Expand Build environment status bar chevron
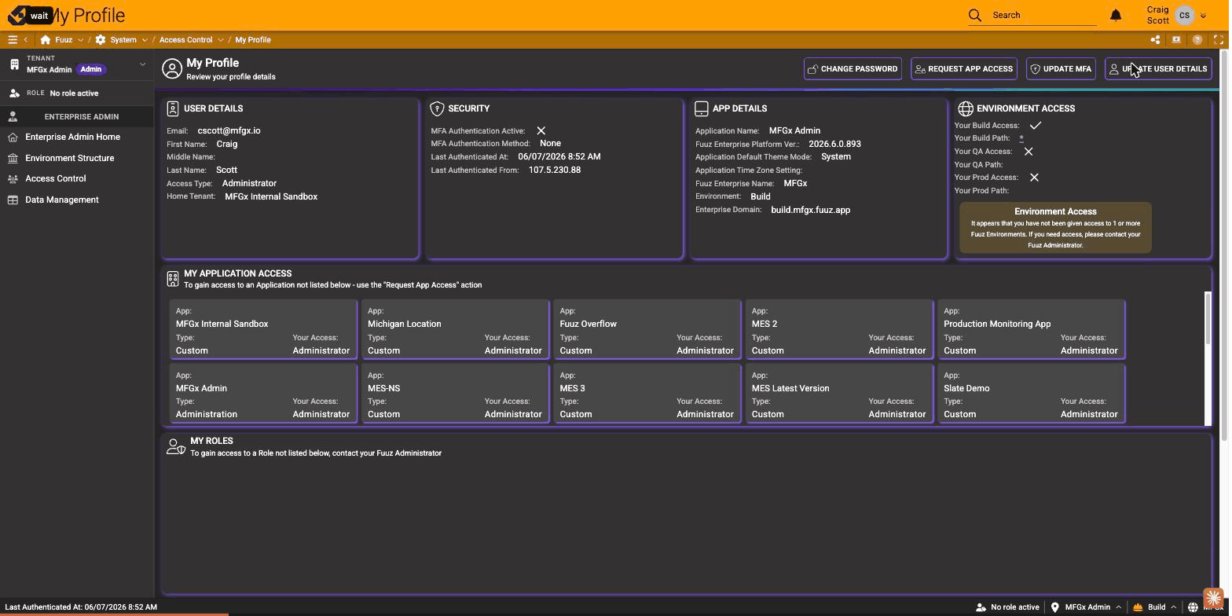1232x616 pixels. [1174, 607]
